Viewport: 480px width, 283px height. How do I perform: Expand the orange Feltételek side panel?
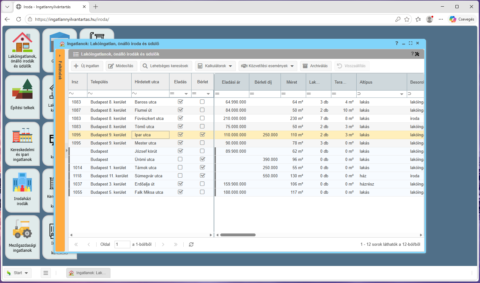click(60, 150)
